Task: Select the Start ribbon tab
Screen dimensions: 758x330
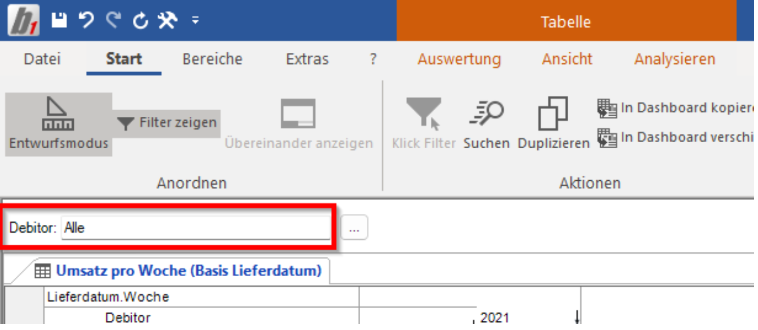Action: 124,59
